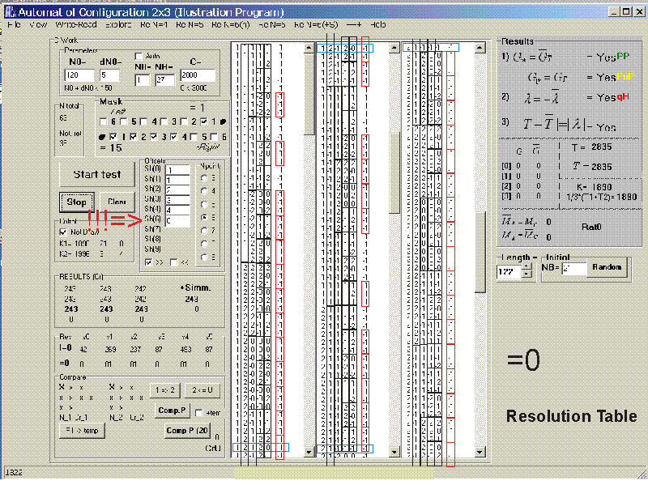The height and width of the screenshot is (485, 648).
Task: Click the Comp P (20 button
Action: [x=187, y=431]
